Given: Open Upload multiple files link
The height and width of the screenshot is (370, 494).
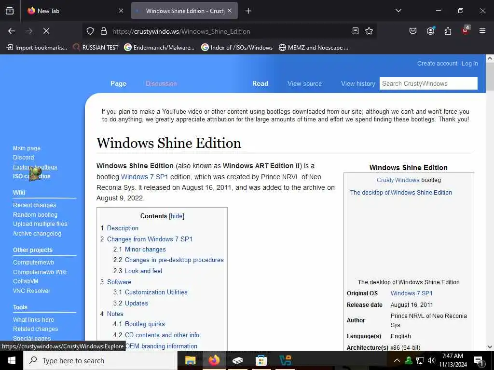Looking at the screenshot, I should coord(40,224).
